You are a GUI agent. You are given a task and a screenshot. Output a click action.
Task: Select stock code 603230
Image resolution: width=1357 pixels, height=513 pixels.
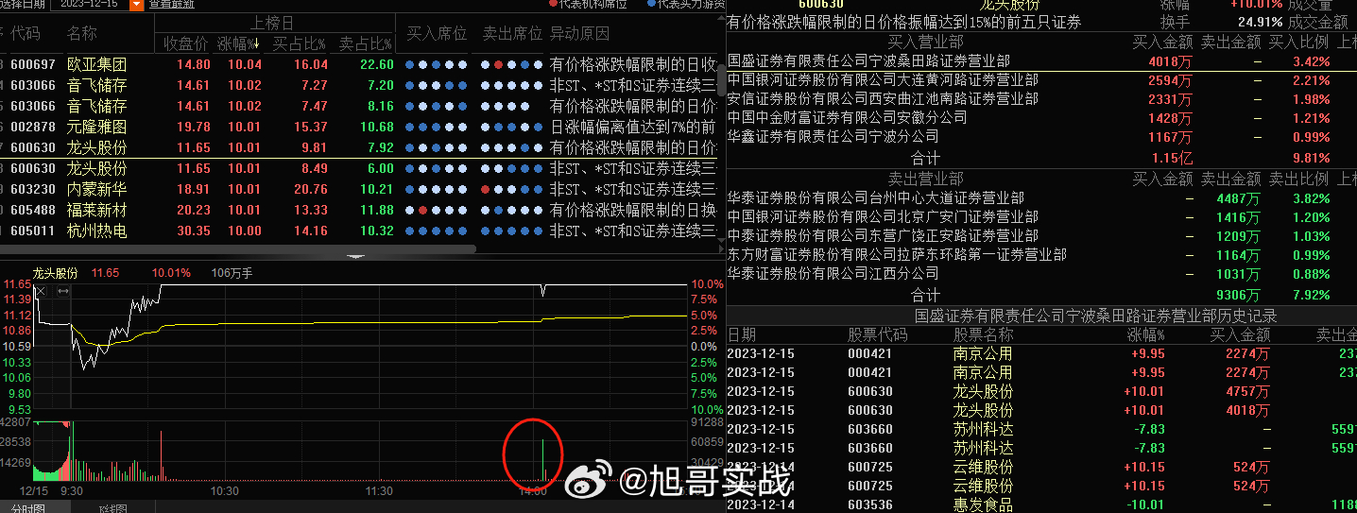pos(33,190)
